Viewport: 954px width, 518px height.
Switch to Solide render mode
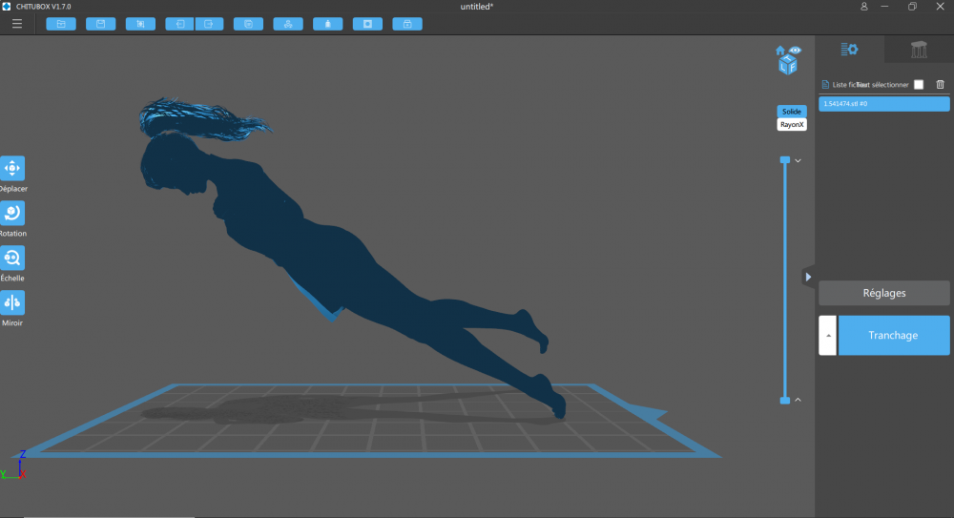(x=792, y=112)
